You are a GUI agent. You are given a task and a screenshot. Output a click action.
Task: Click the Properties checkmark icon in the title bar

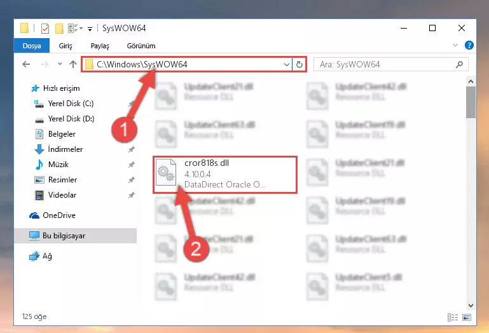[x=45, y=29]
